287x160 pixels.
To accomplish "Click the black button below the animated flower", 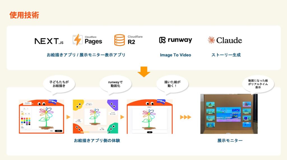I will coord(150,132).
